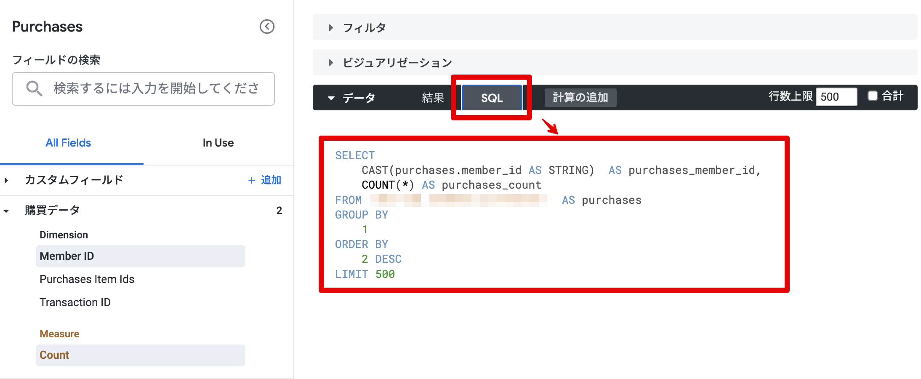Expand the ビジュアリゼーション section
This screenshot has height=379, width=921.
(x=331, y=63)
